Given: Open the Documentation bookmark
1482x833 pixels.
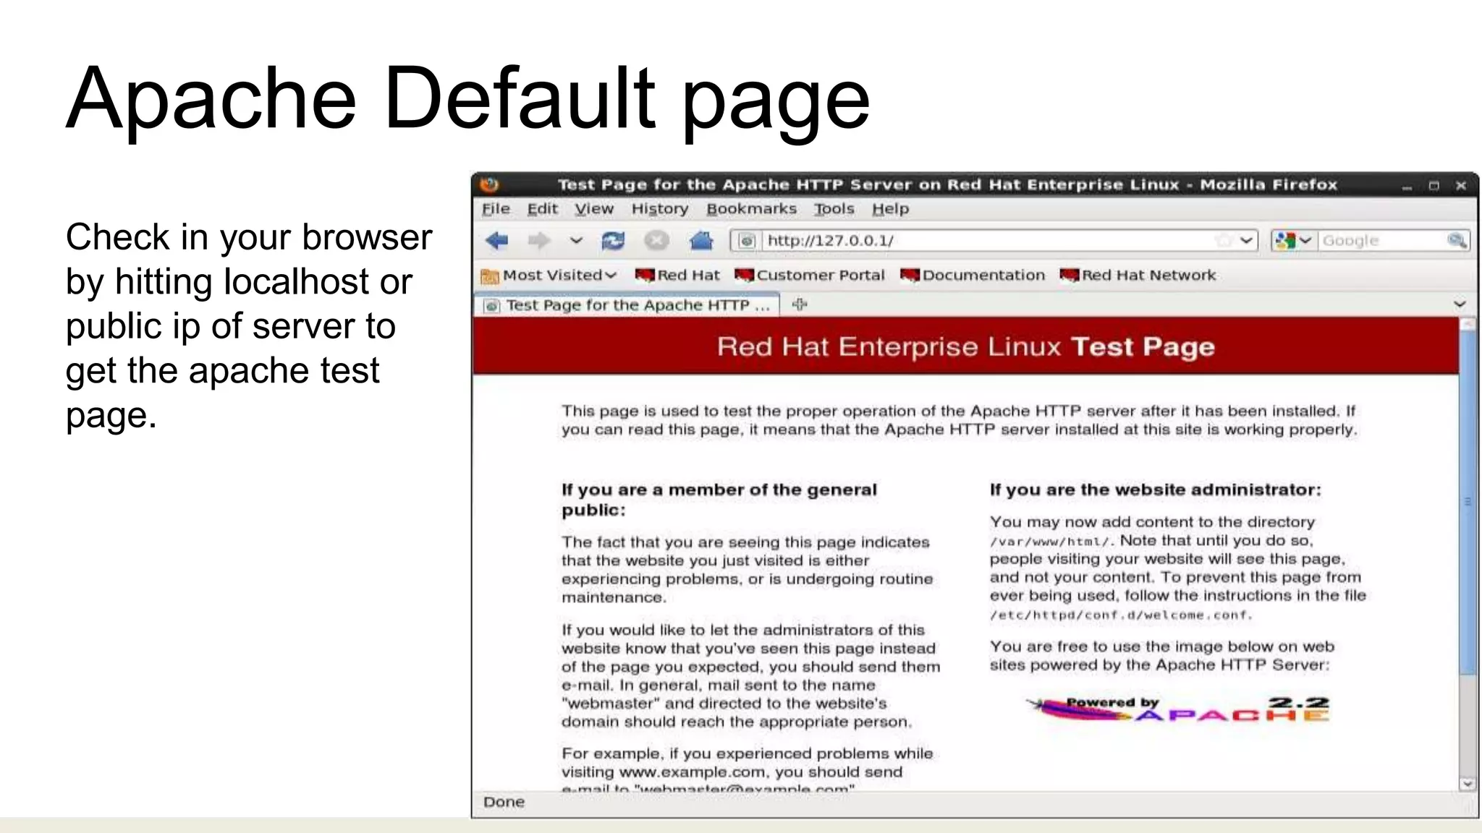Looking at the screenshot, I should [x=973, y=275].
